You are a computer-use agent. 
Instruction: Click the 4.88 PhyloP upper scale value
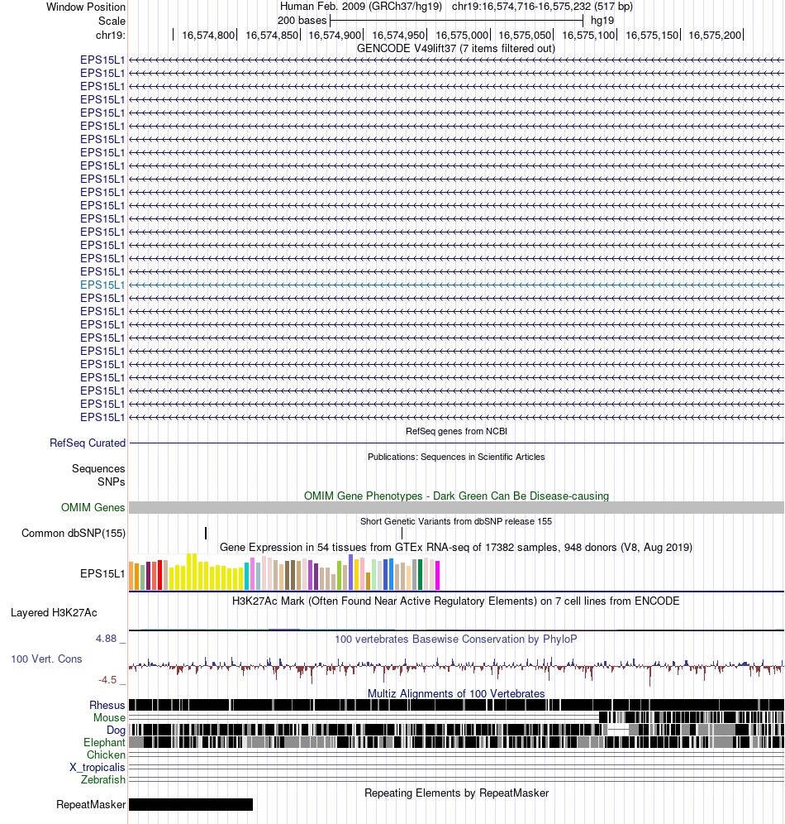(106, 639)
